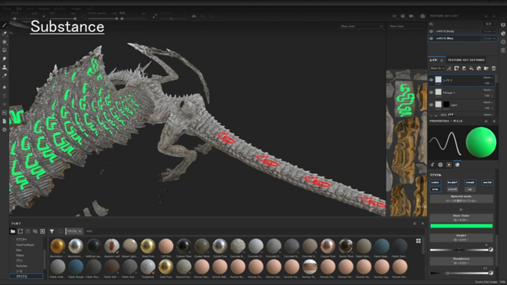This screenshot has height=285, width=507.
Task: Switch shelf to grid view icon
Action: click(418, 241)
